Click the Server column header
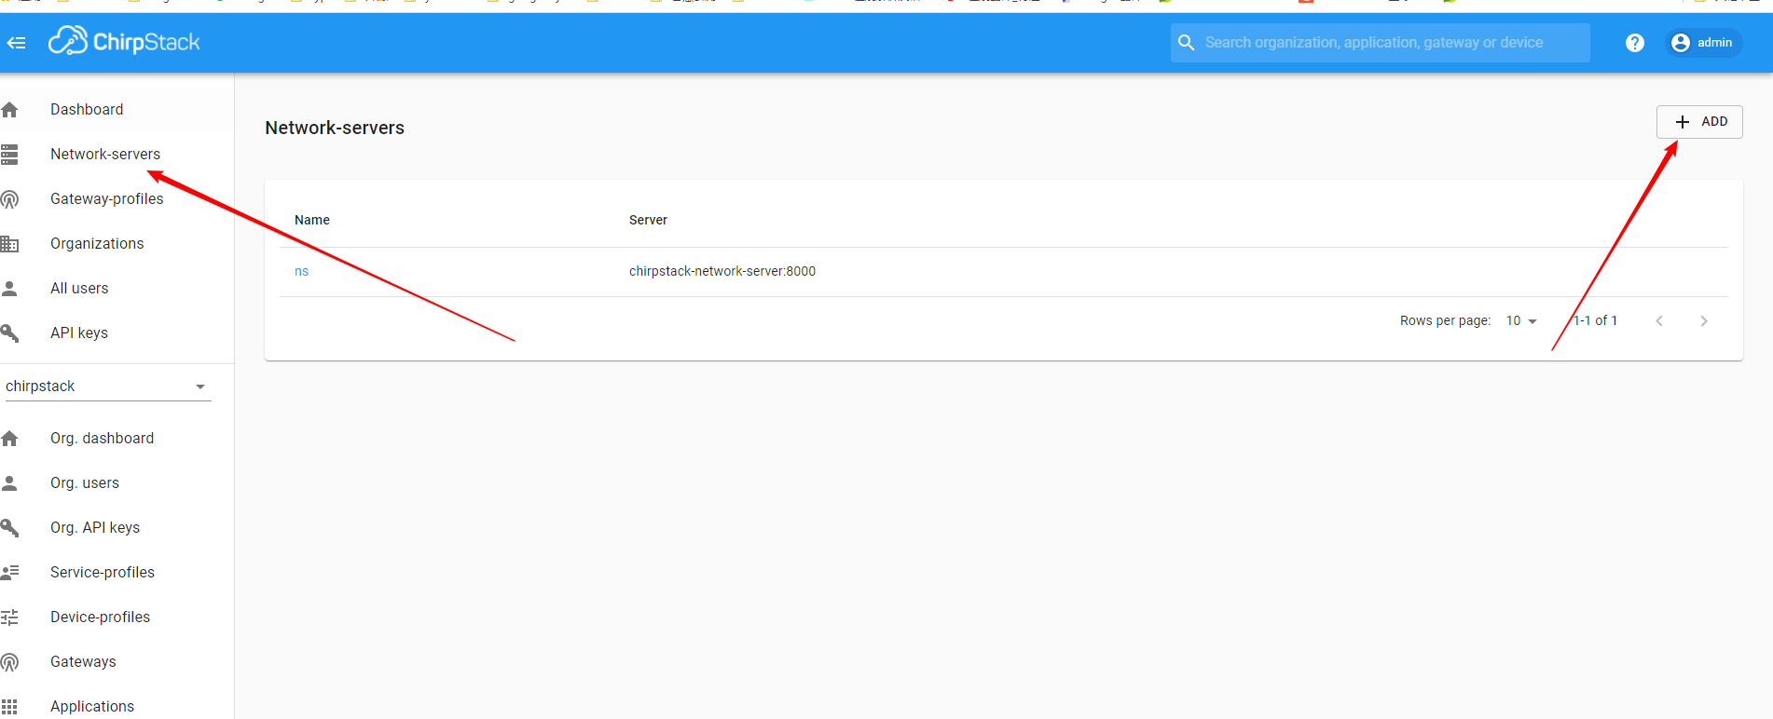1773x719 pixels. point(648,221)
